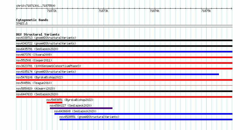Click the nsv6436608 Sedlazeck2020 label
Viewport: 240px width, 130px height.
75,111
